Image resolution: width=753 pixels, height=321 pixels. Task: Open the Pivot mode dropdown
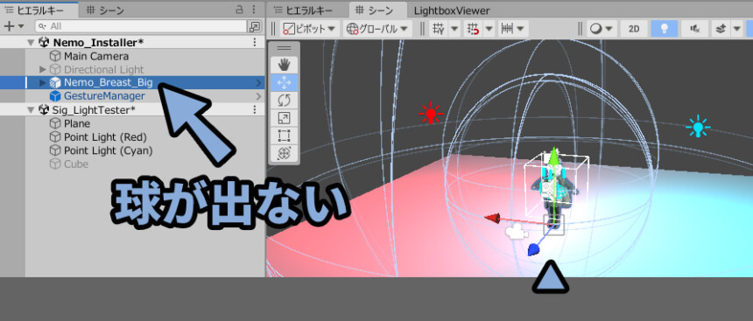point(310,29)
